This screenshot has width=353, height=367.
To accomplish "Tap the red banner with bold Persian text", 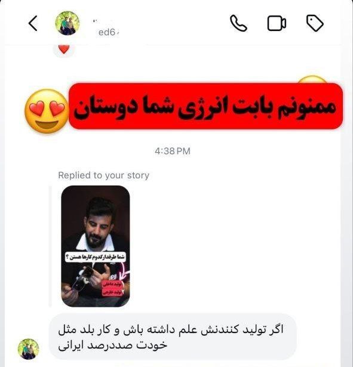I will tap(206, 106).
